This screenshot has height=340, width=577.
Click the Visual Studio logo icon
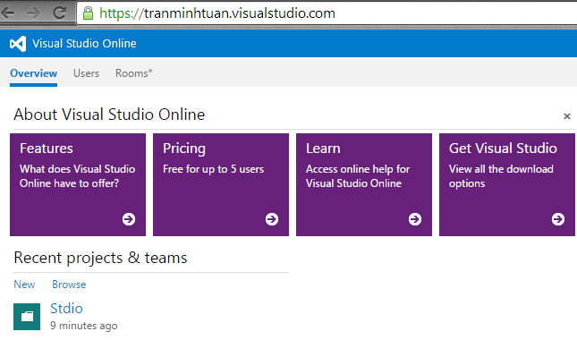click(18, 44)
